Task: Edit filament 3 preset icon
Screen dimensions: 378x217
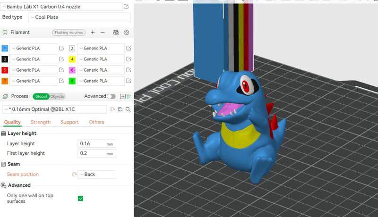Action: (61, 59)
